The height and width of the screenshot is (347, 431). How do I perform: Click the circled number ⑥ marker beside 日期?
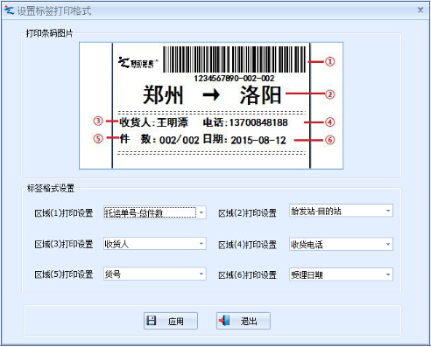coord(329,140)
